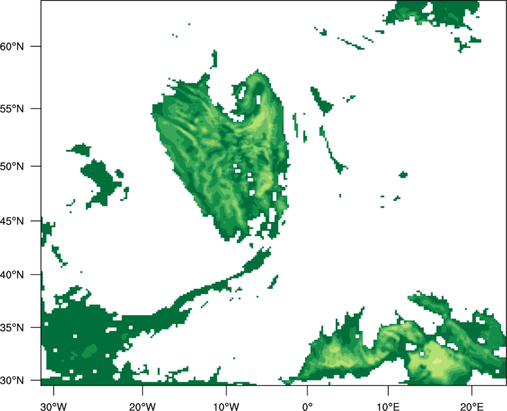507x411 pixels.
Task: Click the 30°N latitude label
Action: [x=12, y=381]
